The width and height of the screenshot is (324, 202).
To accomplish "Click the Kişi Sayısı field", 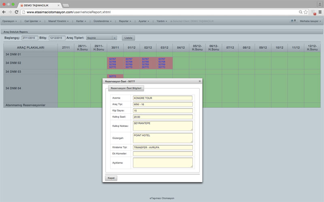I will 163,110.
